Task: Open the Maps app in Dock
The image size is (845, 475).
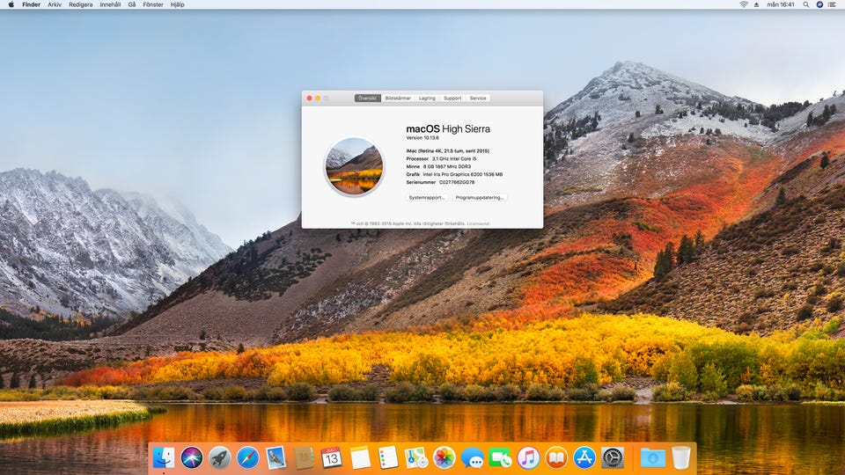Action: coord(416,457)
